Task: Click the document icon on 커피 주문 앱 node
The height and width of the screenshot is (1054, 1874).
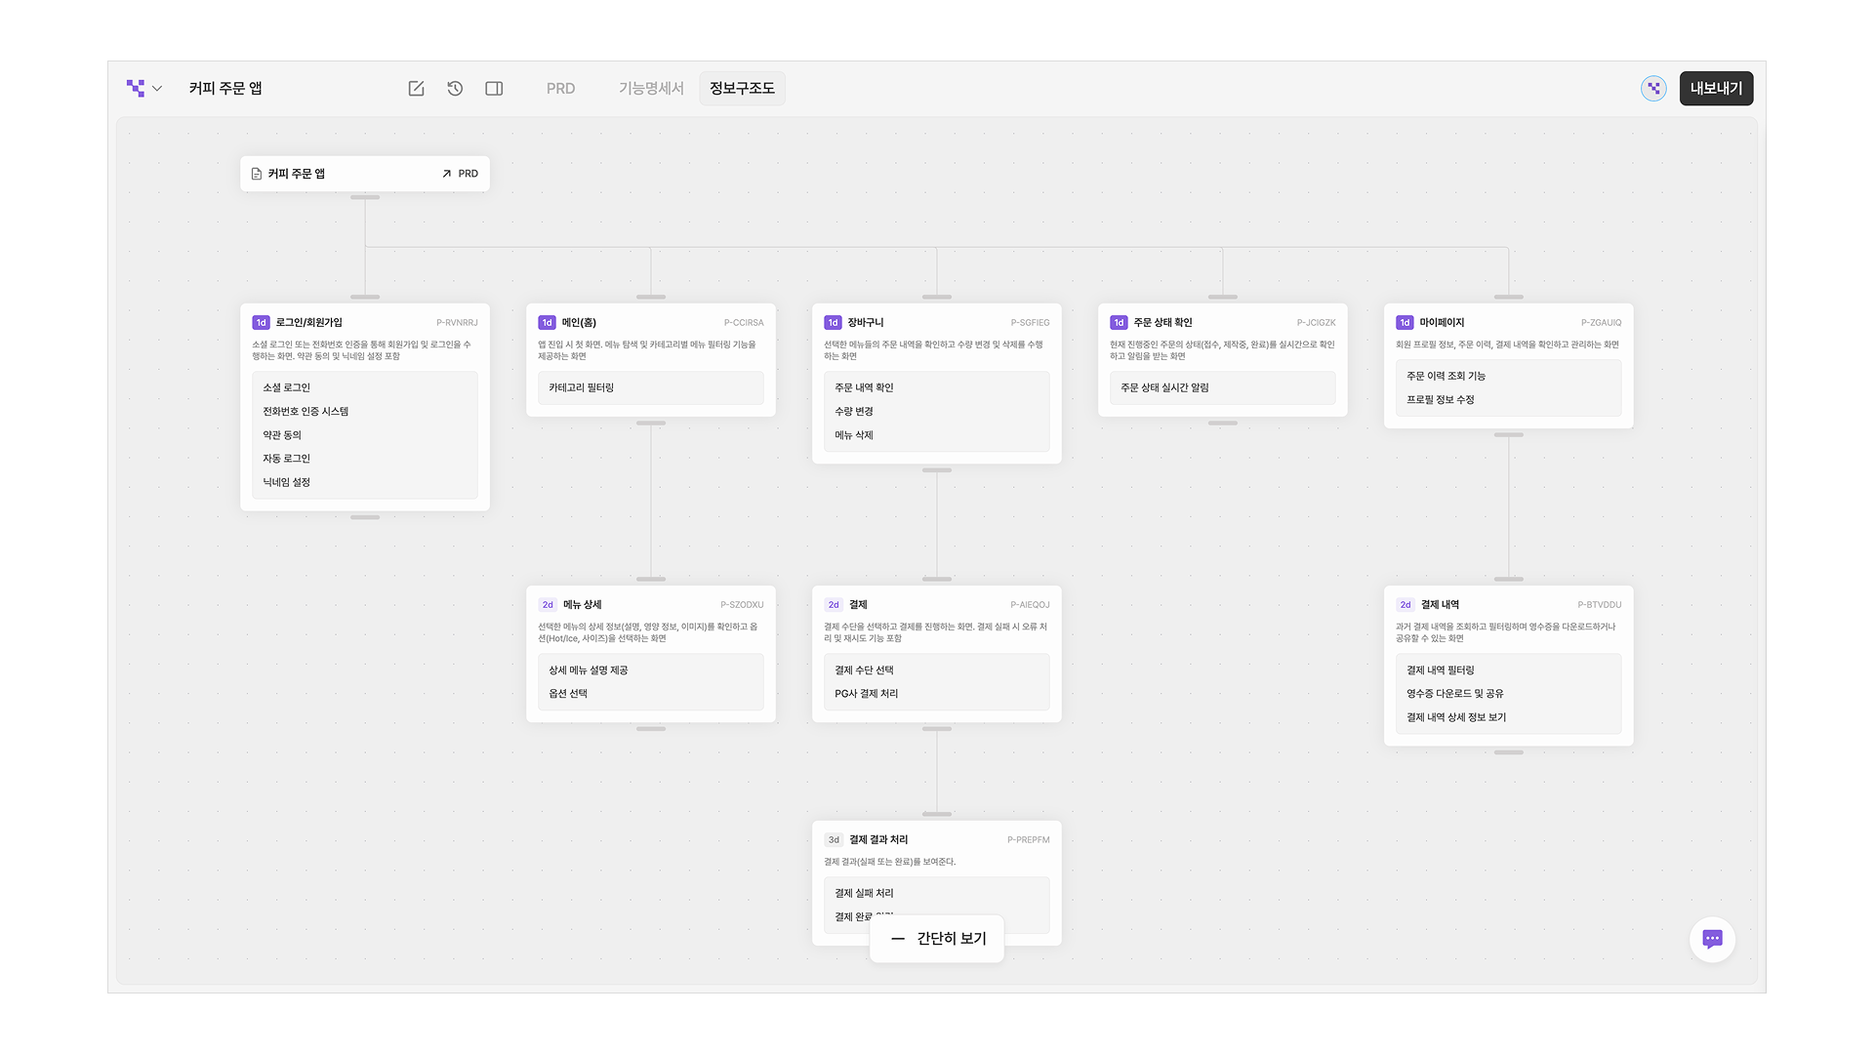Action: tap(257, 174)
